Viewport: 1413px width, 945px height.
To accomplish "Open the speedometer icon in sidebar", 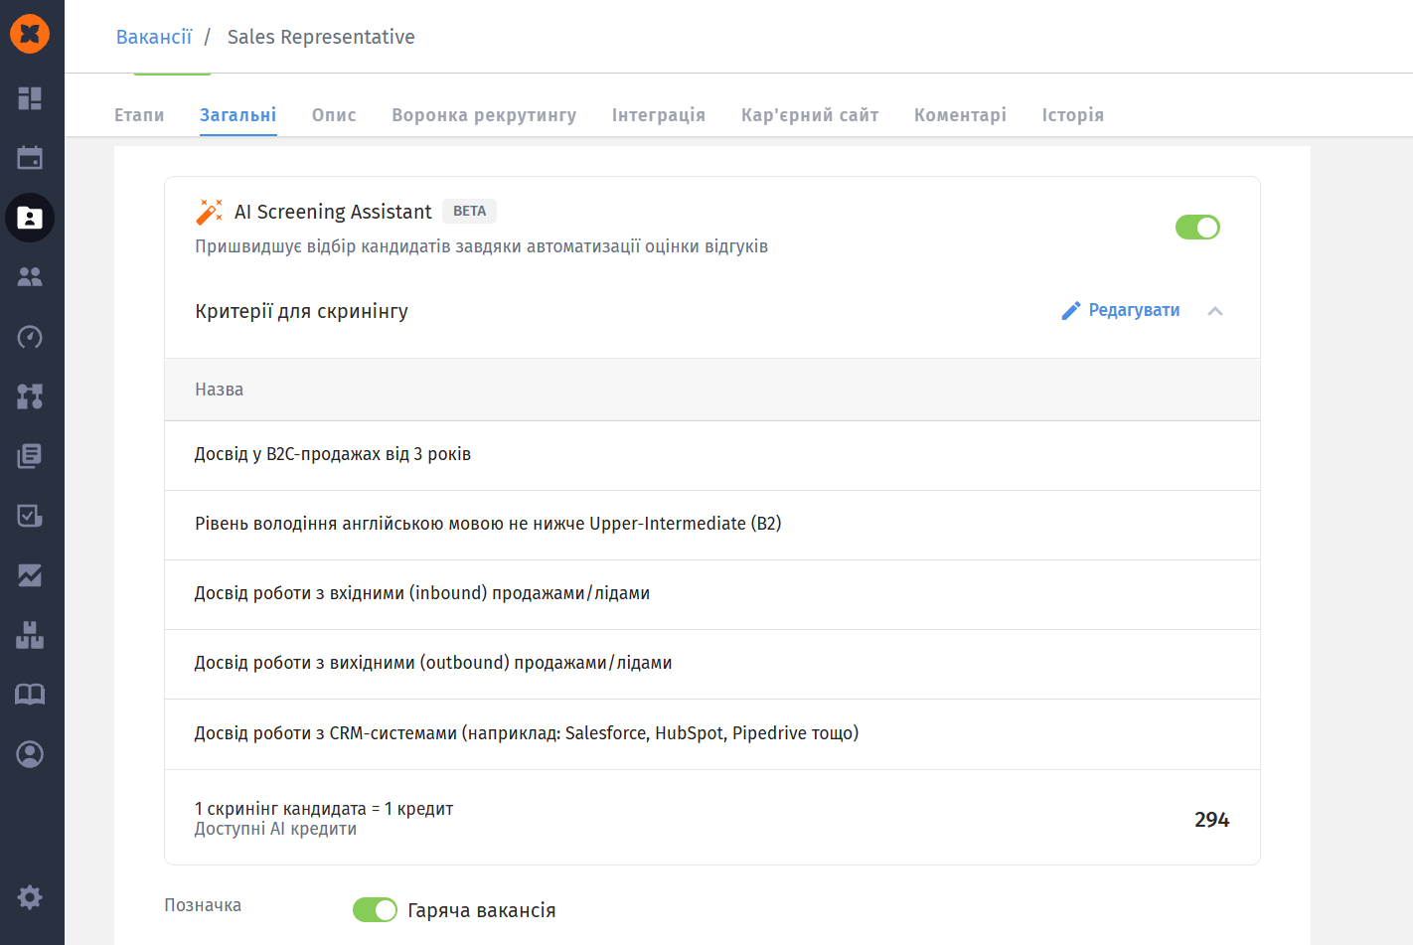I will click(x=30, y=337).
